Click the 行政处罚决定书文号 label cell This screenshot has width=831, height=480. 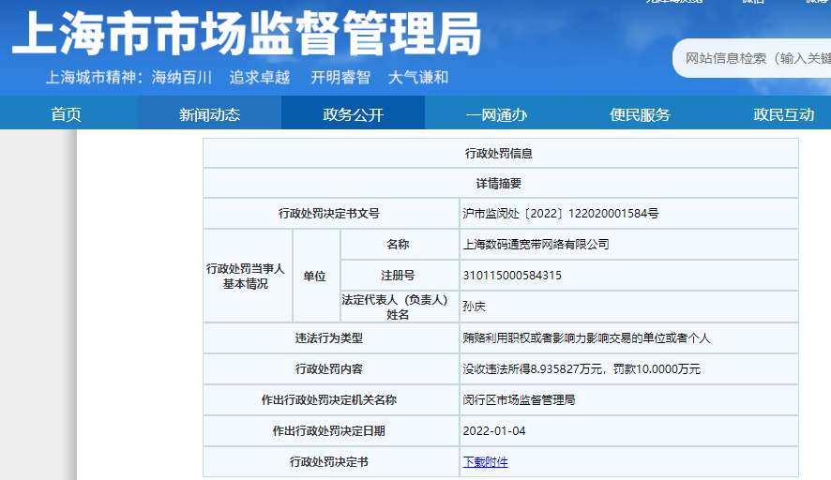pos(331,214)
